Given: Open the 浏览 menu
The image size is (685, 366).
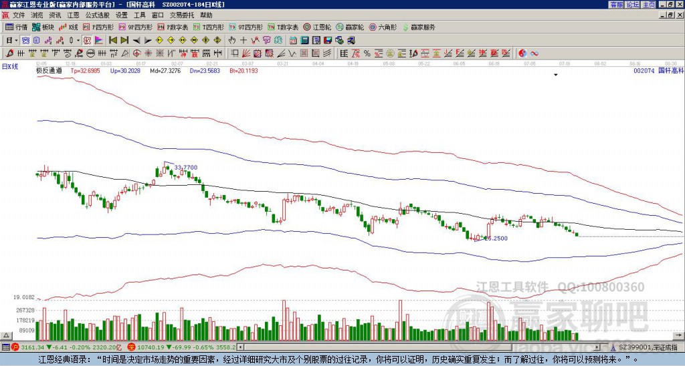Looking at the screenshot, I should pos(37,15).
